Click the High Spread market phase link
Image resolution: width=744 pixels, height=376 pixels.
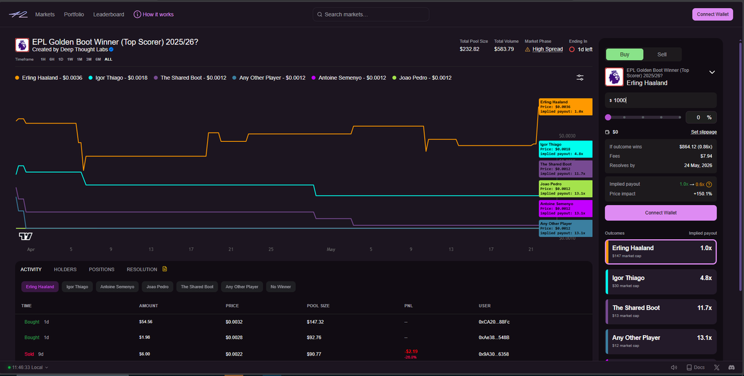coord(547,49)
